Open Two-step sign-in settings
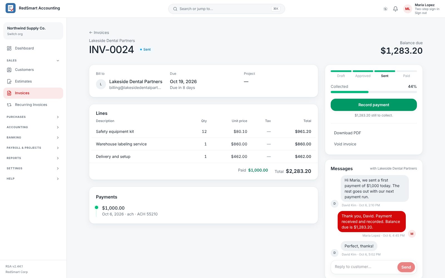This screenshot has width=445, height=278. point(427,9)
